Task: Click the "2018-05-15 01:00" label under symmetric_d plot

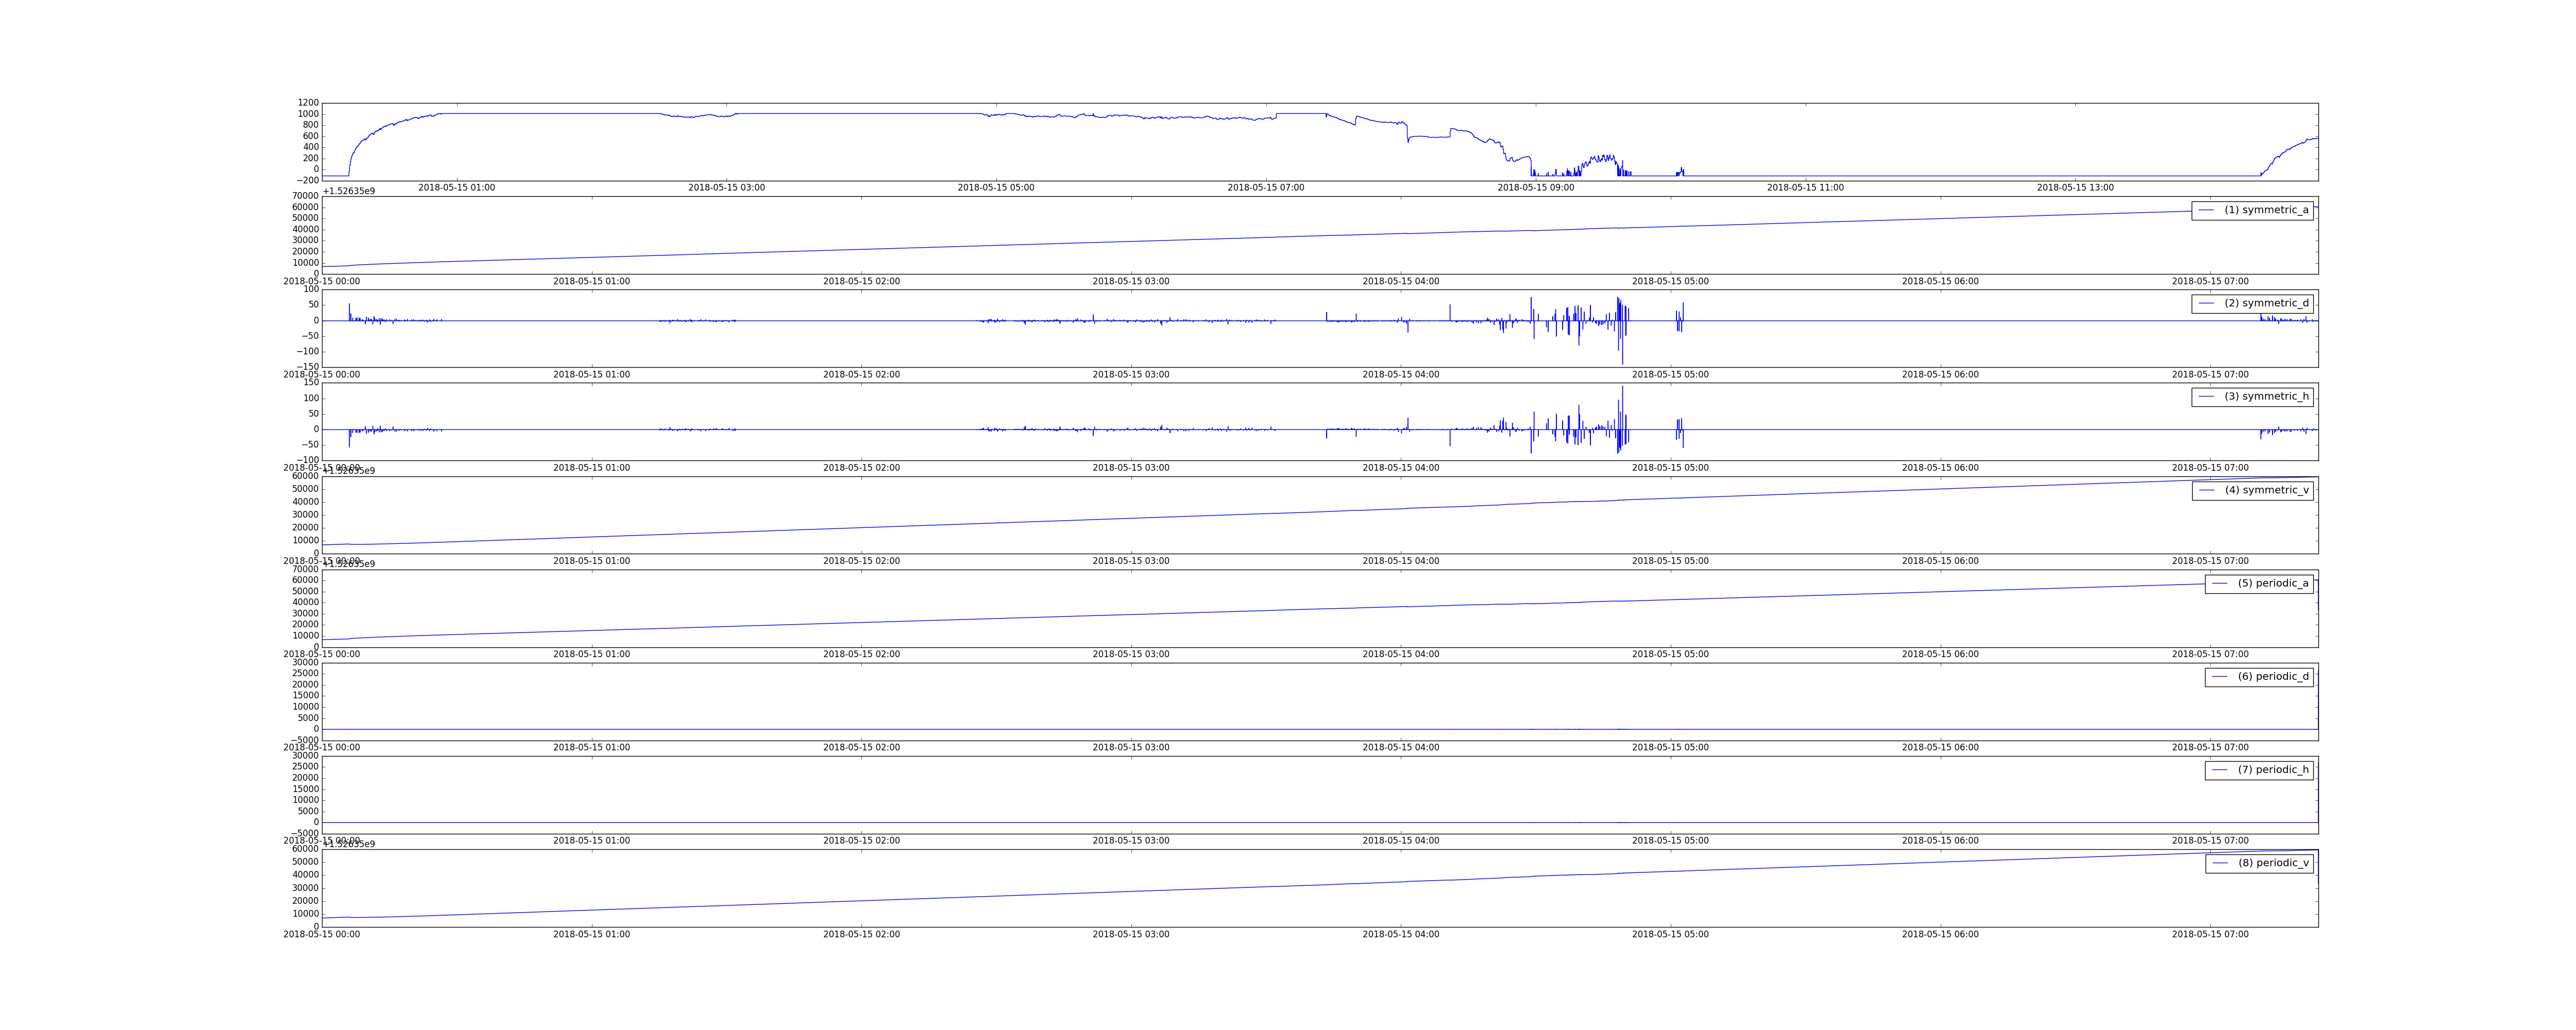Action: [x=591, y=375]
